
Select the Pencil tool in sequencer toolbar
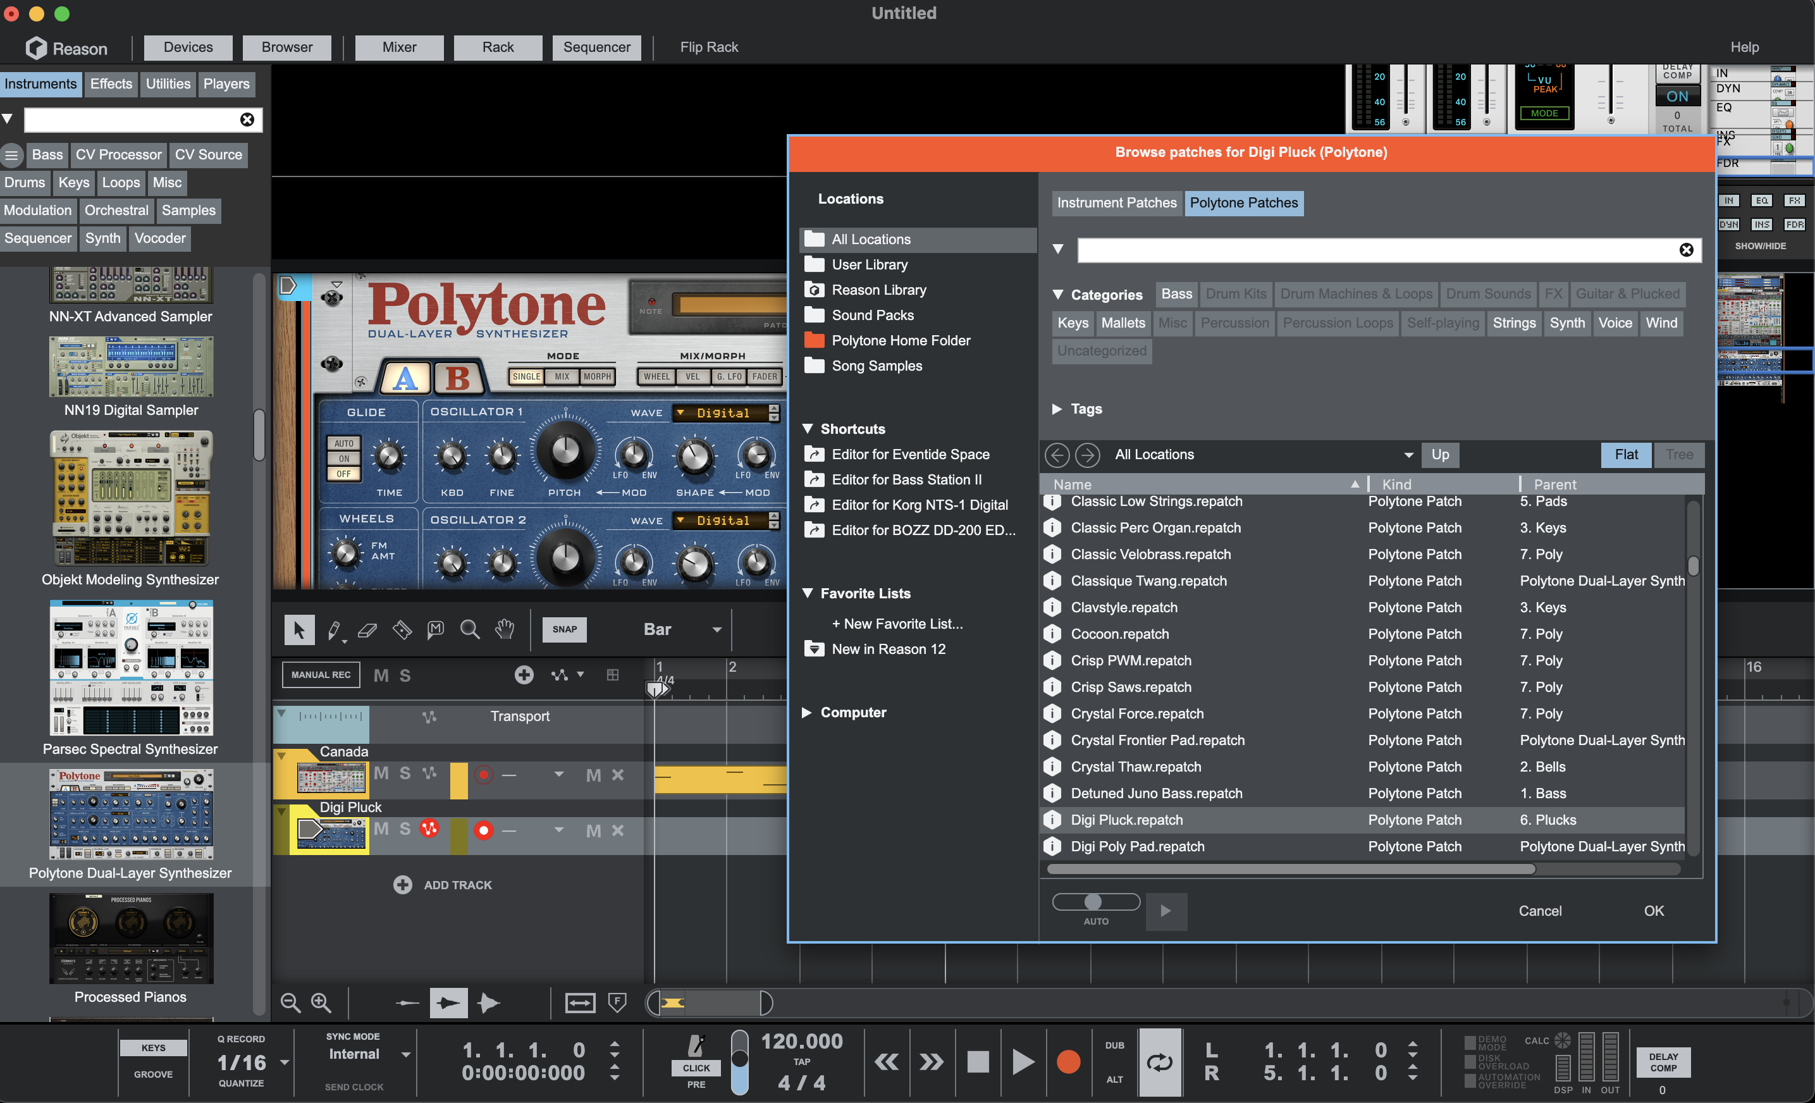point(334,630)
